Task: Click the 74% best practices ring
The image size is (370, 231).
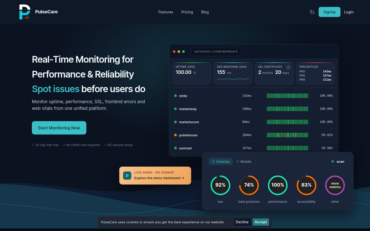Action: [x=249, y=185]
